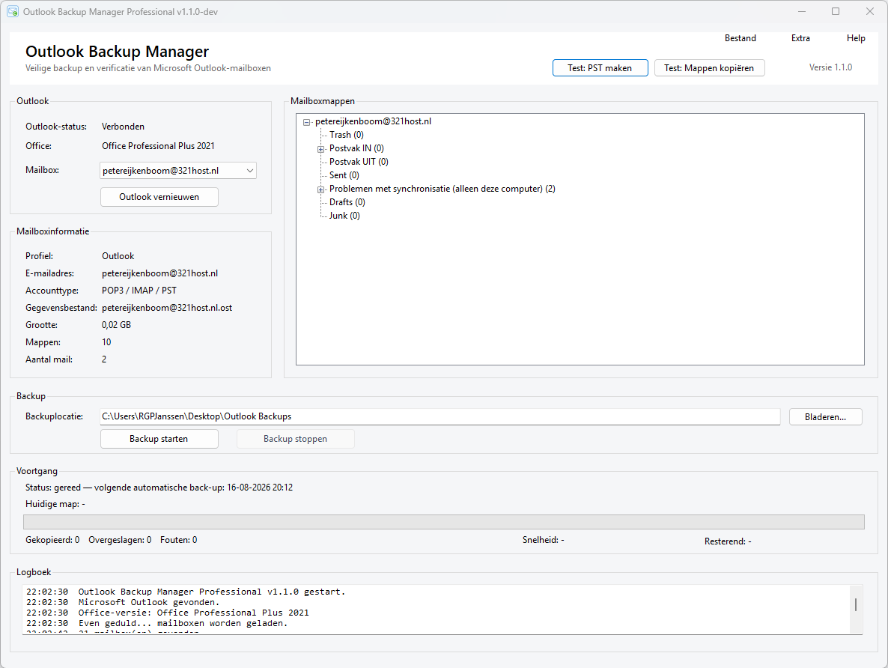
Task: Click the Status gereed text in Voortgang
Action: tap(159, 488)
